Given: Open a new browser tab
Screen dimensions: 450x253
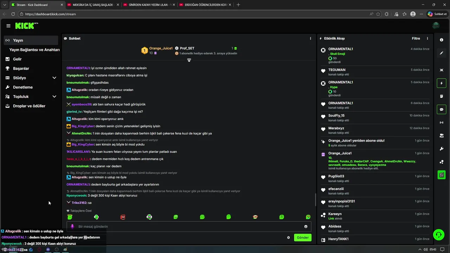Looking at the screenshot, I should pos(238,5).
